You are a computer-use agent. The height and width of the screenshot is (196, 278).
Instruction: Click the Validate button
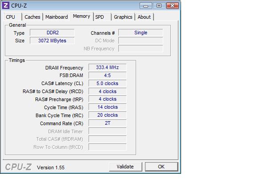[125, 167]
